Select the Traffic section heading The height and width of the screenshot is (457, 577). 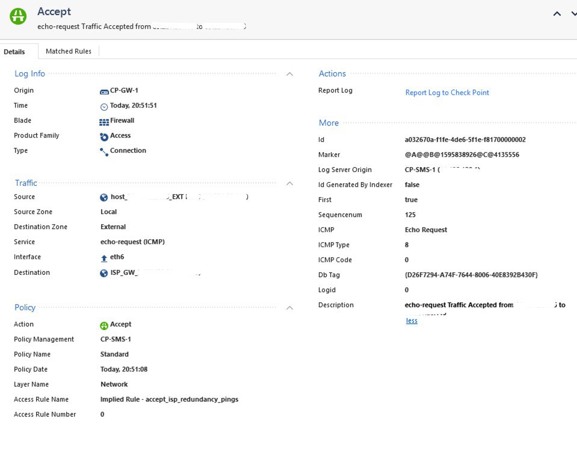[26, 183]
